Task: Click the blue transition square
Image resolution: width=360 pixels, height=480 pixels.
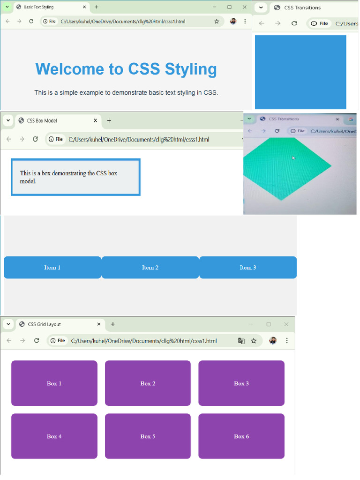Action: click(300, 72)
